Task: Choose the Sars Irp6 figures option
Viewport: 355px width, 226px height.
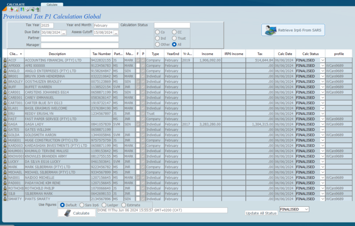Action: point(82,205)
